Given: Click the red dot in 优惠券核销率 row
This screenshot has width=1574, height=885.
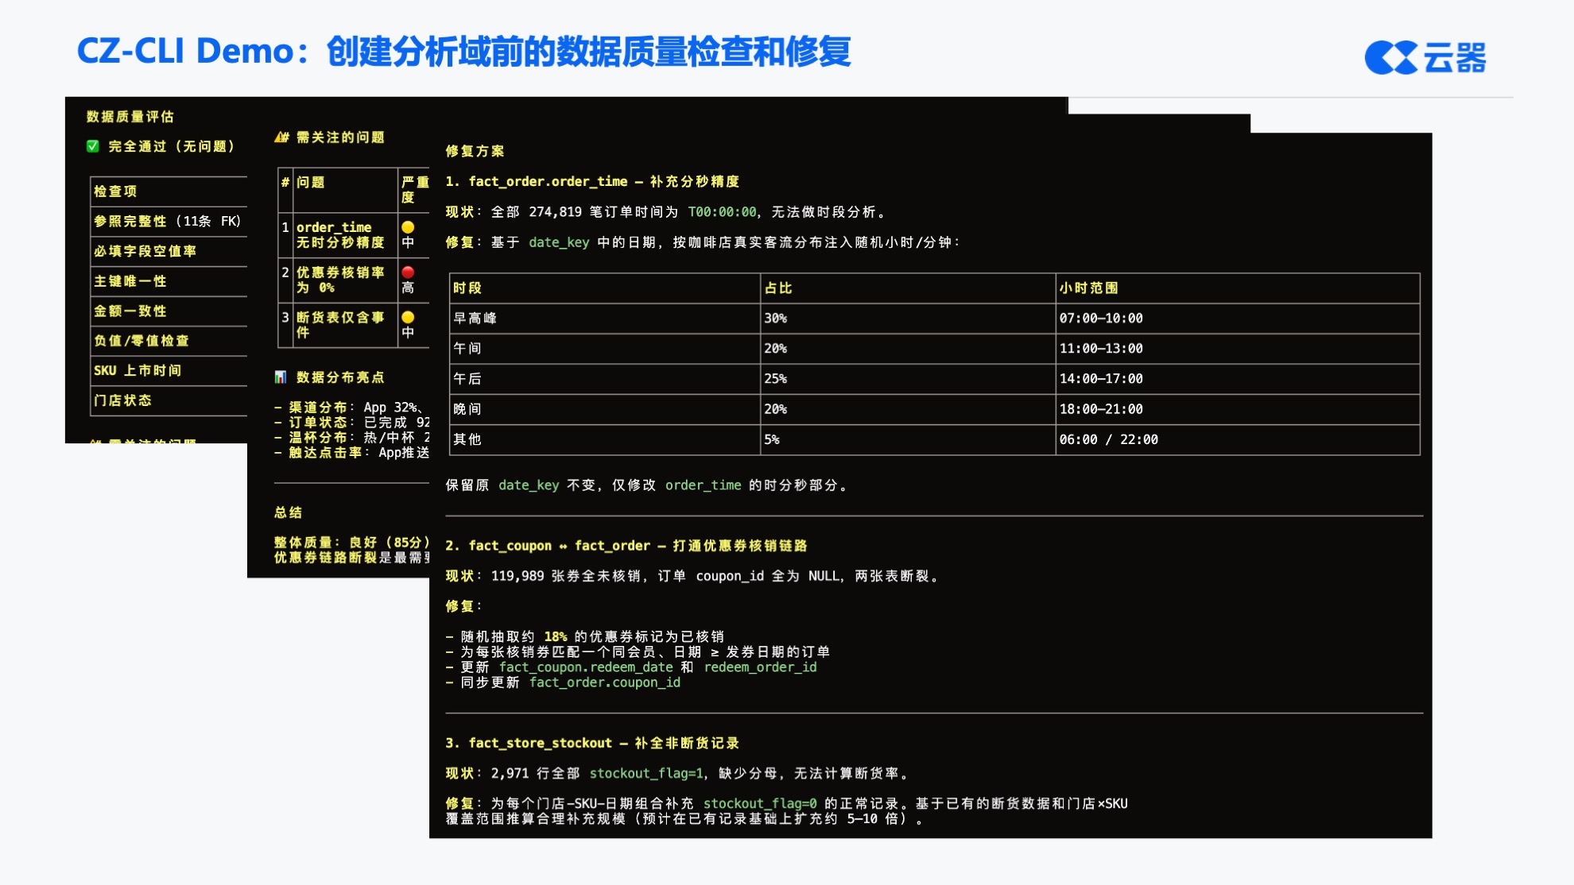Looking at the screenshot, I should [408, 272].
